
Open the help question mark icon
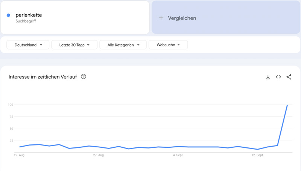tap(84, 76)
